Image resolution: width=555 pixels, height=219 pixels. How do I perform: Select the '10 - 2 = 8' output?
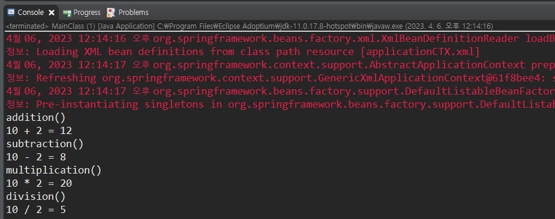click(x=36, y=157)
